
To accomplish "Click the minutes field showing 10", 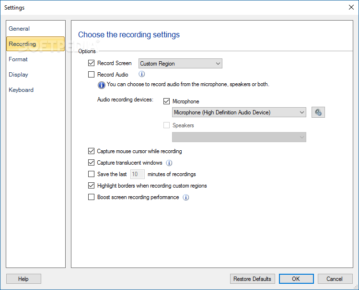I will click(138, 174).
